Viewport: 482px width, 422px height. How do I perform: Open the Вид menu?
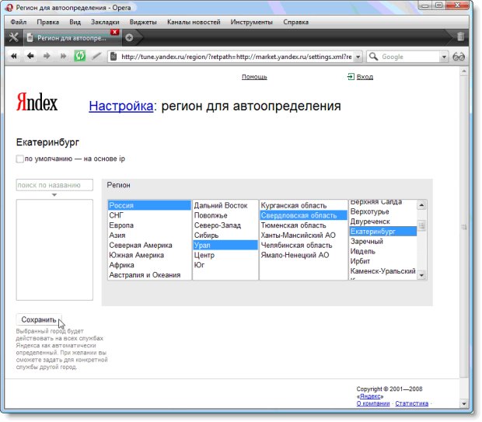click(x=75, y=22)
